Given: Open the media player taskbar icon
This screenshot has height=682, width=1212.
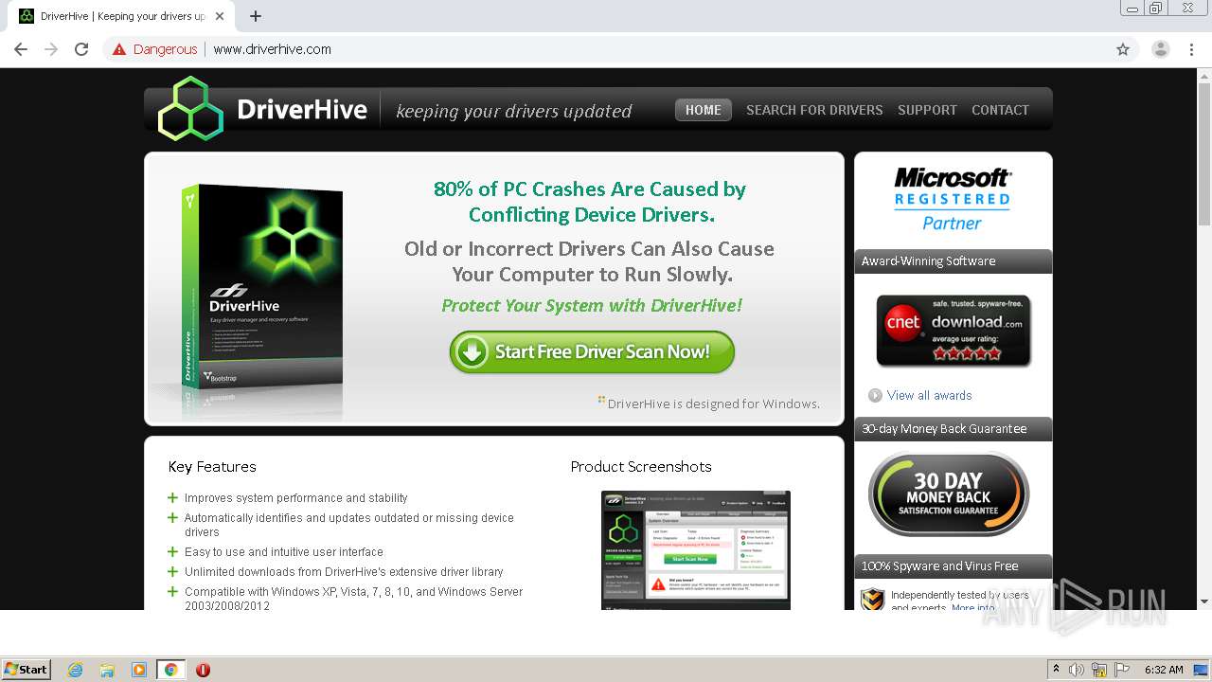Looking at the screenshot, I should click(x=139, y=670).
